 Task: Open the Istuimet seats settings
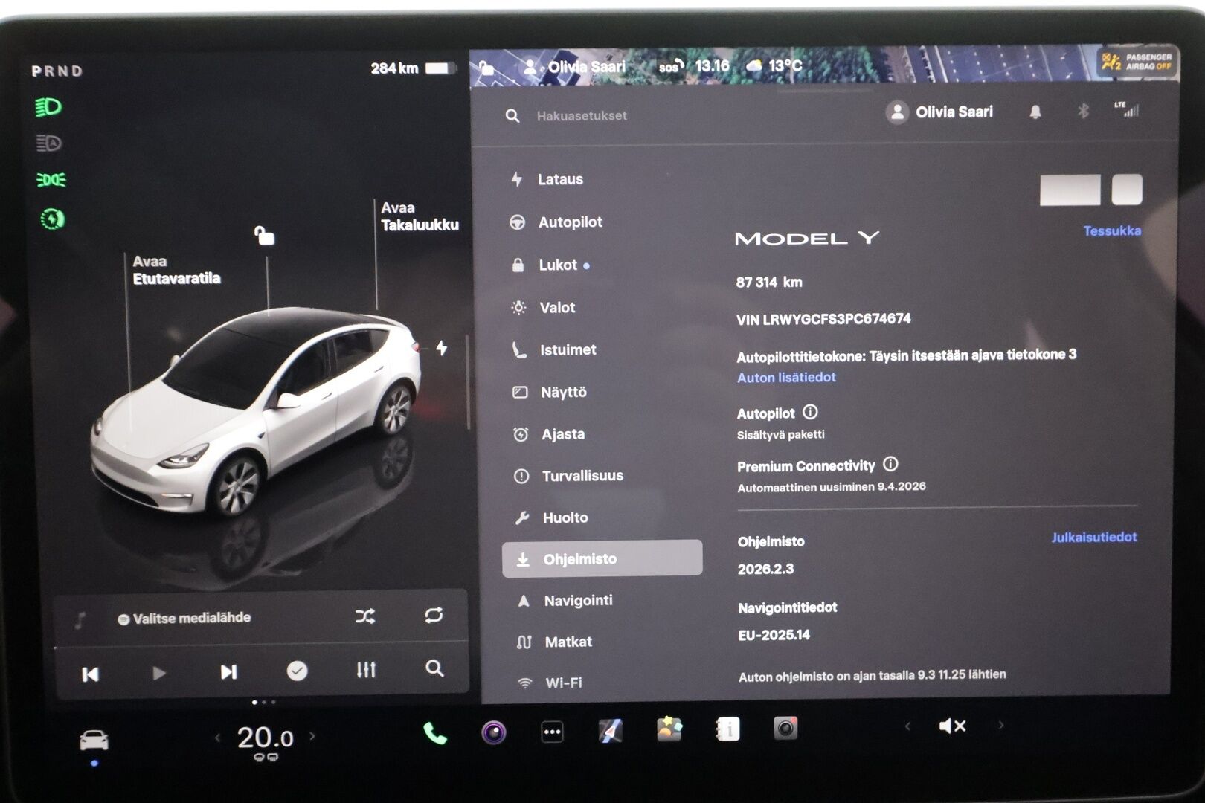570,349
